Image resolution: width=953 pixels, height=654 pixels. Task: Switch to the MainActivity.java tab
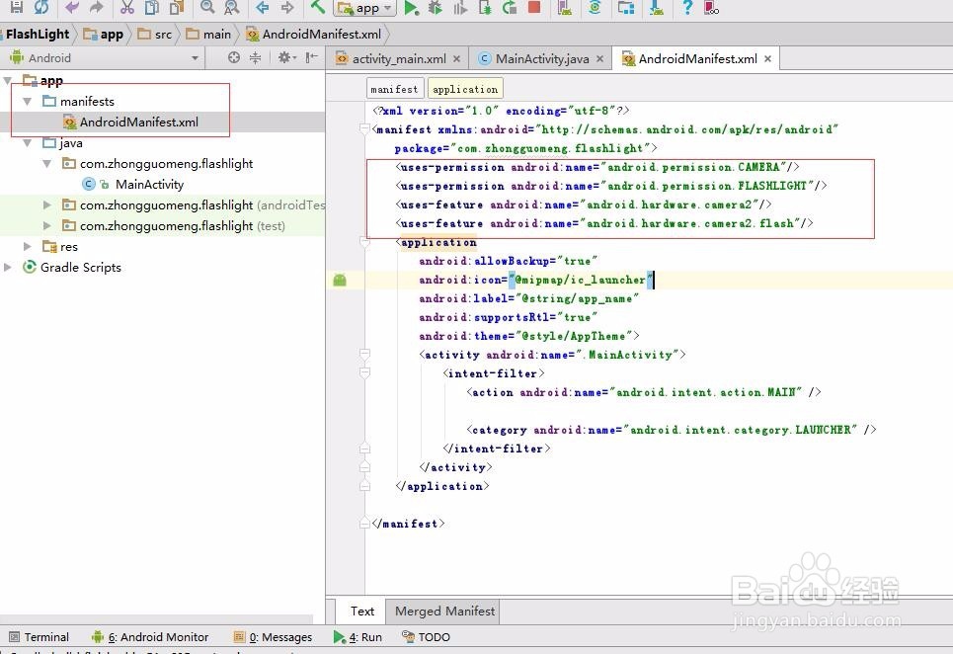(541, 58)
